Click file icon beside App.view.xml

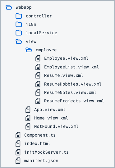pyautogui.click(x=28, y=110)
